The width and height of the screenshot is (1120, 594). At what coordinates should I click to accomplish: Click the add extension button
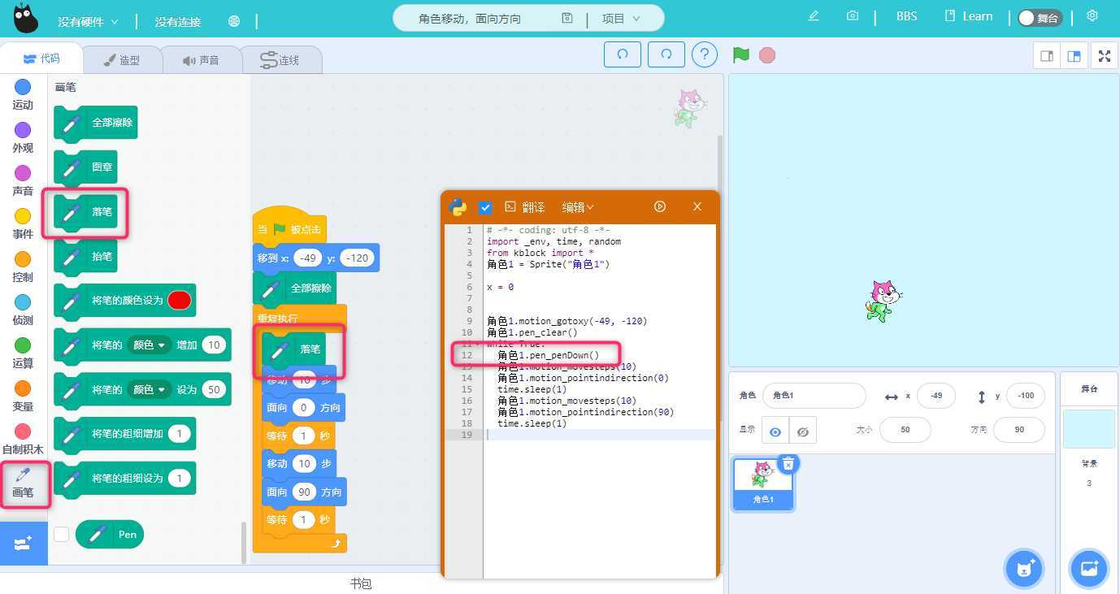[23, 544]
